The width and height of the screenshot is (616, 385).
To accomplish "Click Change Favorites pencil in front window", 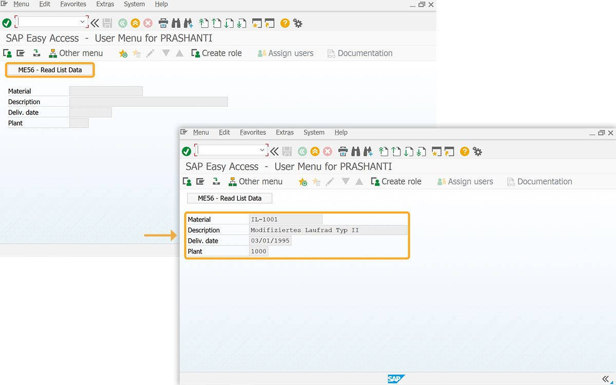I will (330, 182).
